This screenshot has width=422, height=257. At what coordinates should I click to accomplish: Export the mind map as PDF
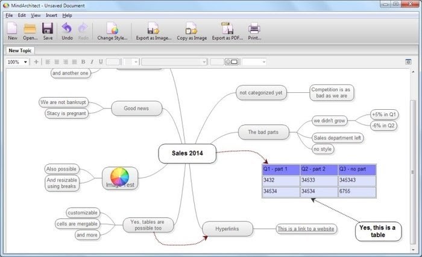(228, 31)
